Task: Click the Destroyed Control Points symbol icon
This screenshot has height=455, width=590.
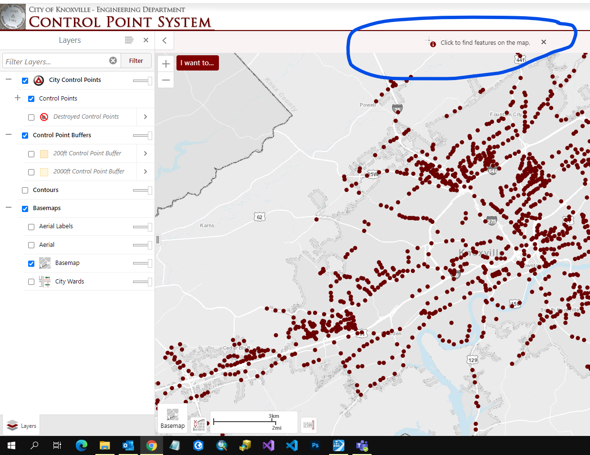Action: click(44, 117)
